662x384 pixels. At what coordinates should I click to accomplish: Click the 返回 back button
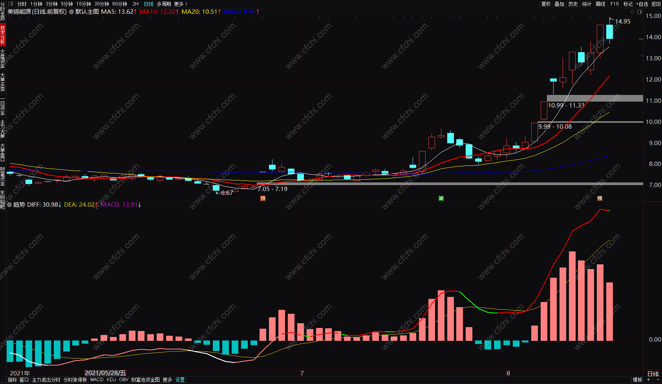point(656,4)
